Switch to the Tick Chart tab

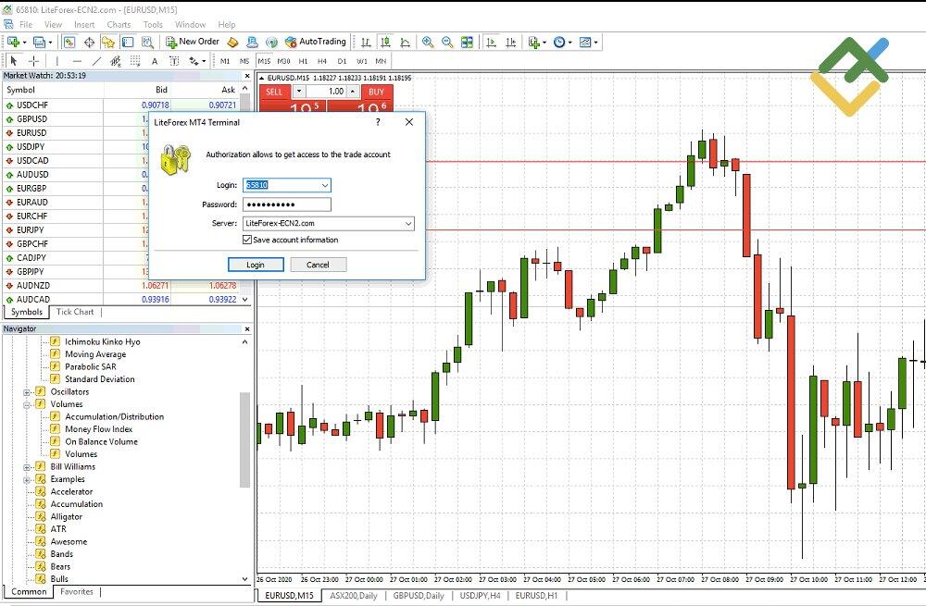point(74,312)
